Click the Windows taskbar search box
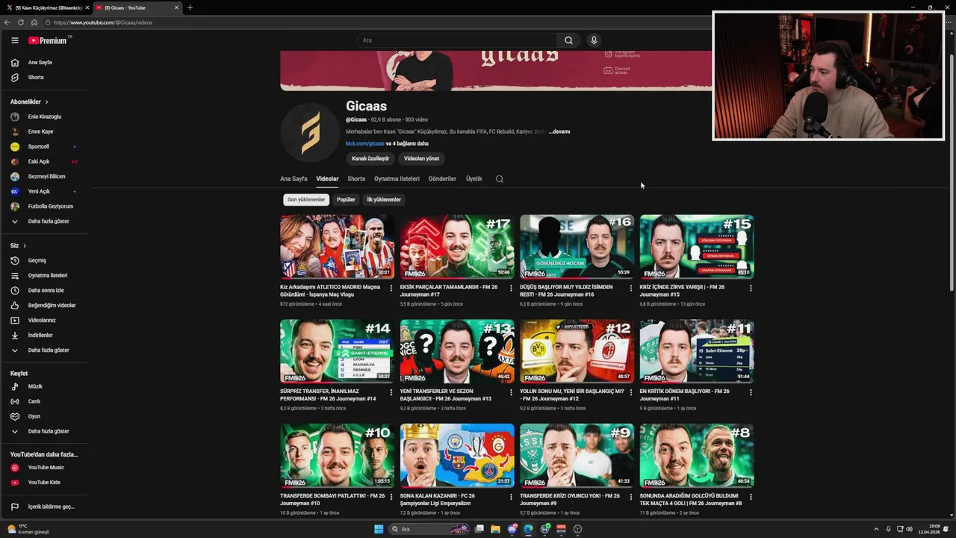This screenshot has height=538, width=956. (429, 529)
